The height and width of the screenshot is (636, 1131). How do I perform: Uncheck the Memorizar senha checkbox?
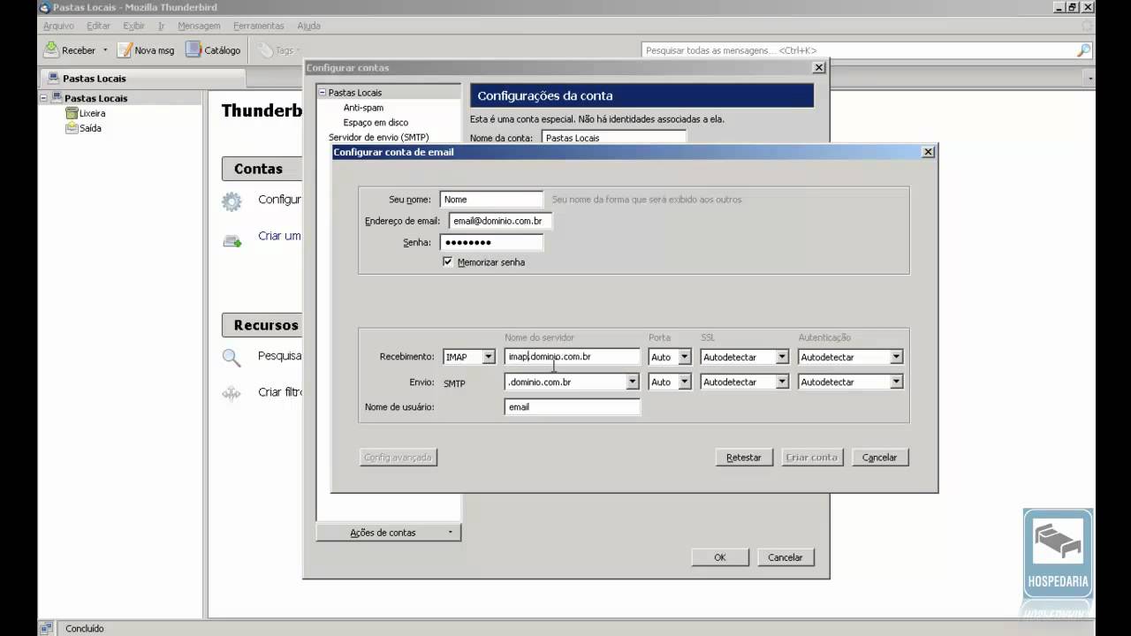coord(448,261)
